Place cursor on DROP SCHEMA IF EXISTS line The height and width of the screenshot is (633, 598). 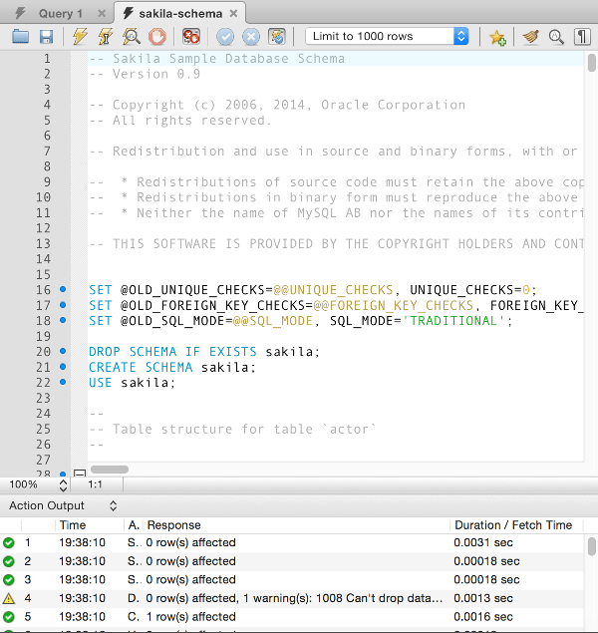tap(204, 352)
